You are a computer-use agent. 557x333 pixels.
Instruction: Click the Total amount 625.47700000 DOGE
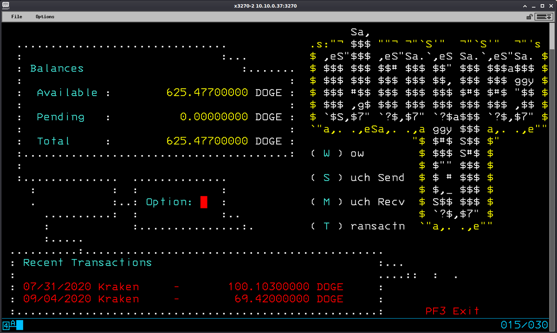pyautogui.click(x=224, y=141)
